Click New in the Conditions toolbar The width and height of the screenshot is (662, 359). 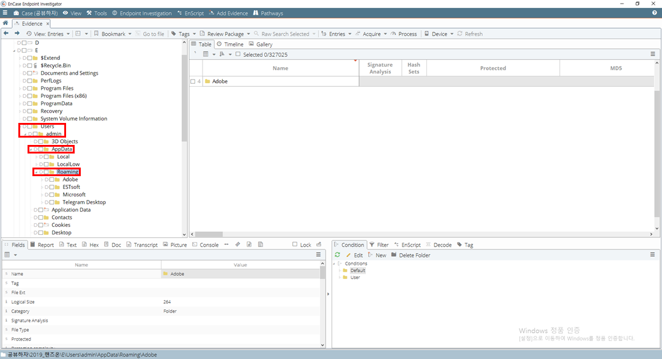pos(377,255)
